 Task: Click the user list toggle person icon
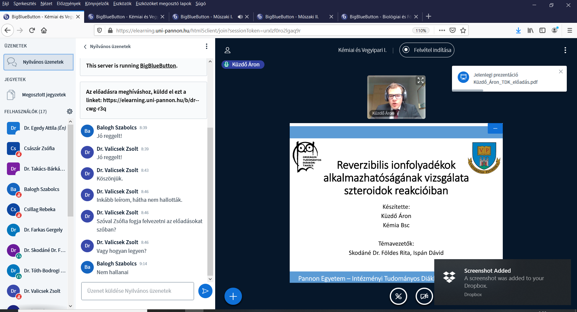[x=227, y=50]
